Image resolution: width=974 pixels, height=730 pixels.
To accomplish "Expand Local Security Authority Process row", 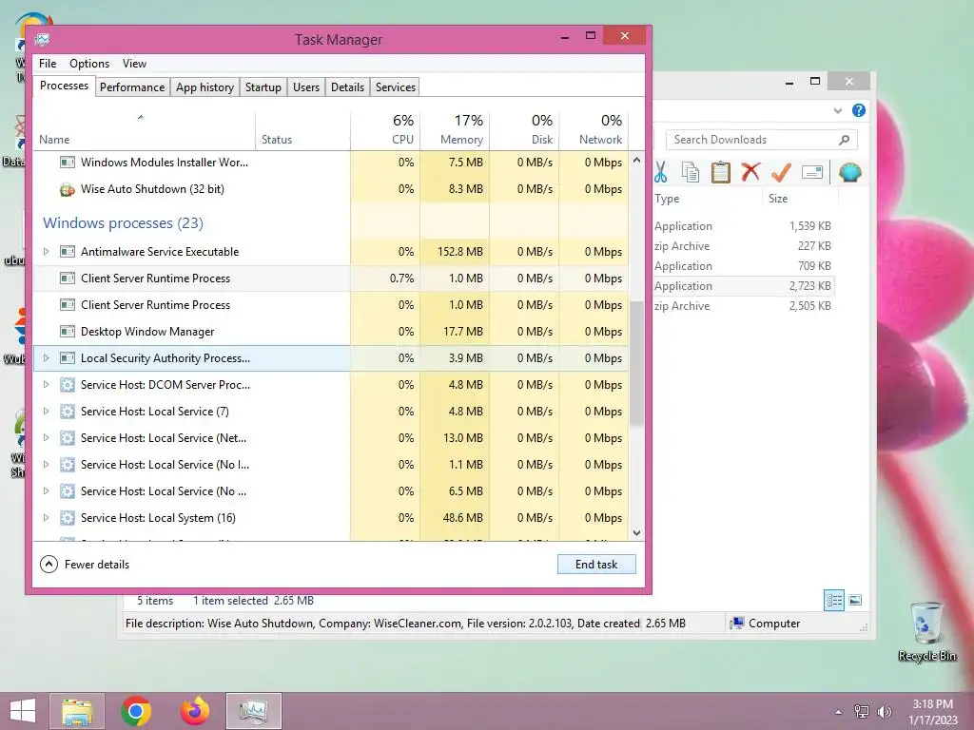I will tap(46, 358).
